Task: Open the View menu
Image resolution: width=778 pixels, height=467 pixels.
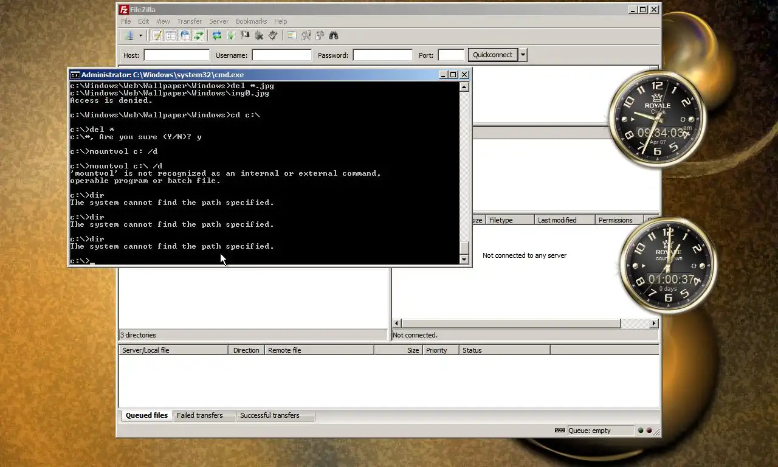Action: [x=163, y=21]
